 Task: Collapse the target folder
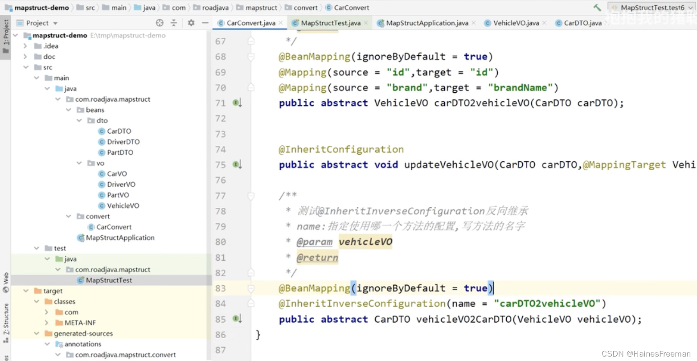(x=26, y=291)
